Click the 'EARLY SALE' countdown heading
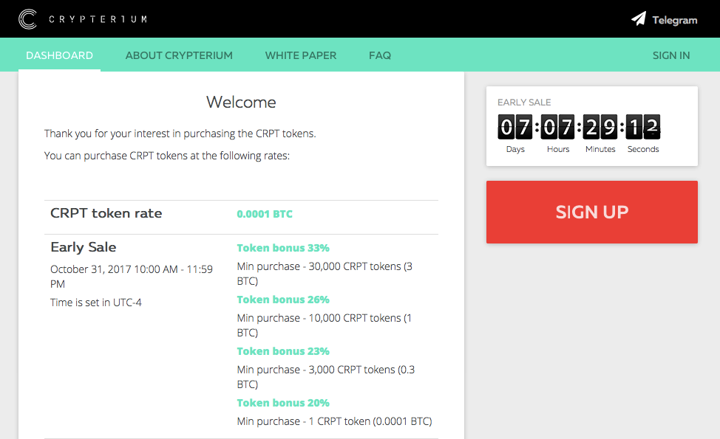720x439 pixels. (x=524, y=103)
